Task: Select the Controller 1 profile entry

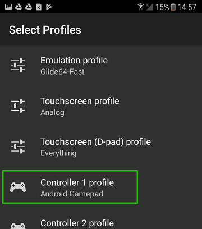Action: coord(70,187)
